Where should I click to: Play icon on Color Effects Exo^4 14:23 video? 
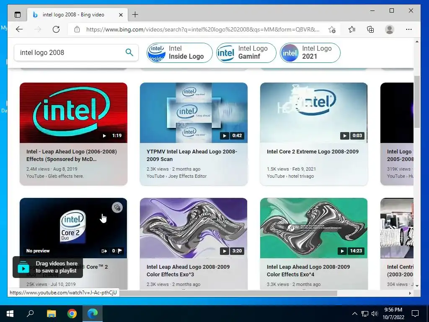[342, 251]
